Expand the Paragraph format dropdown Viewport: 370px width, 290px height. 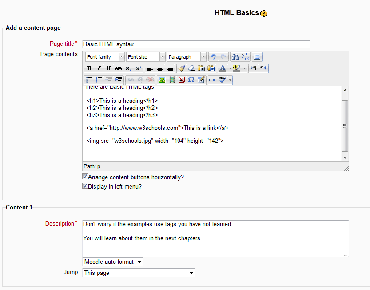[187, 57]
